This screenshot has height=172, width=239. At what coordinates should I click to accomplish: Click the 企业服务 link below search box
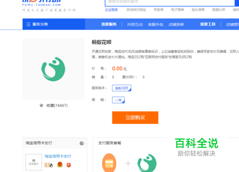click(111, 10)
